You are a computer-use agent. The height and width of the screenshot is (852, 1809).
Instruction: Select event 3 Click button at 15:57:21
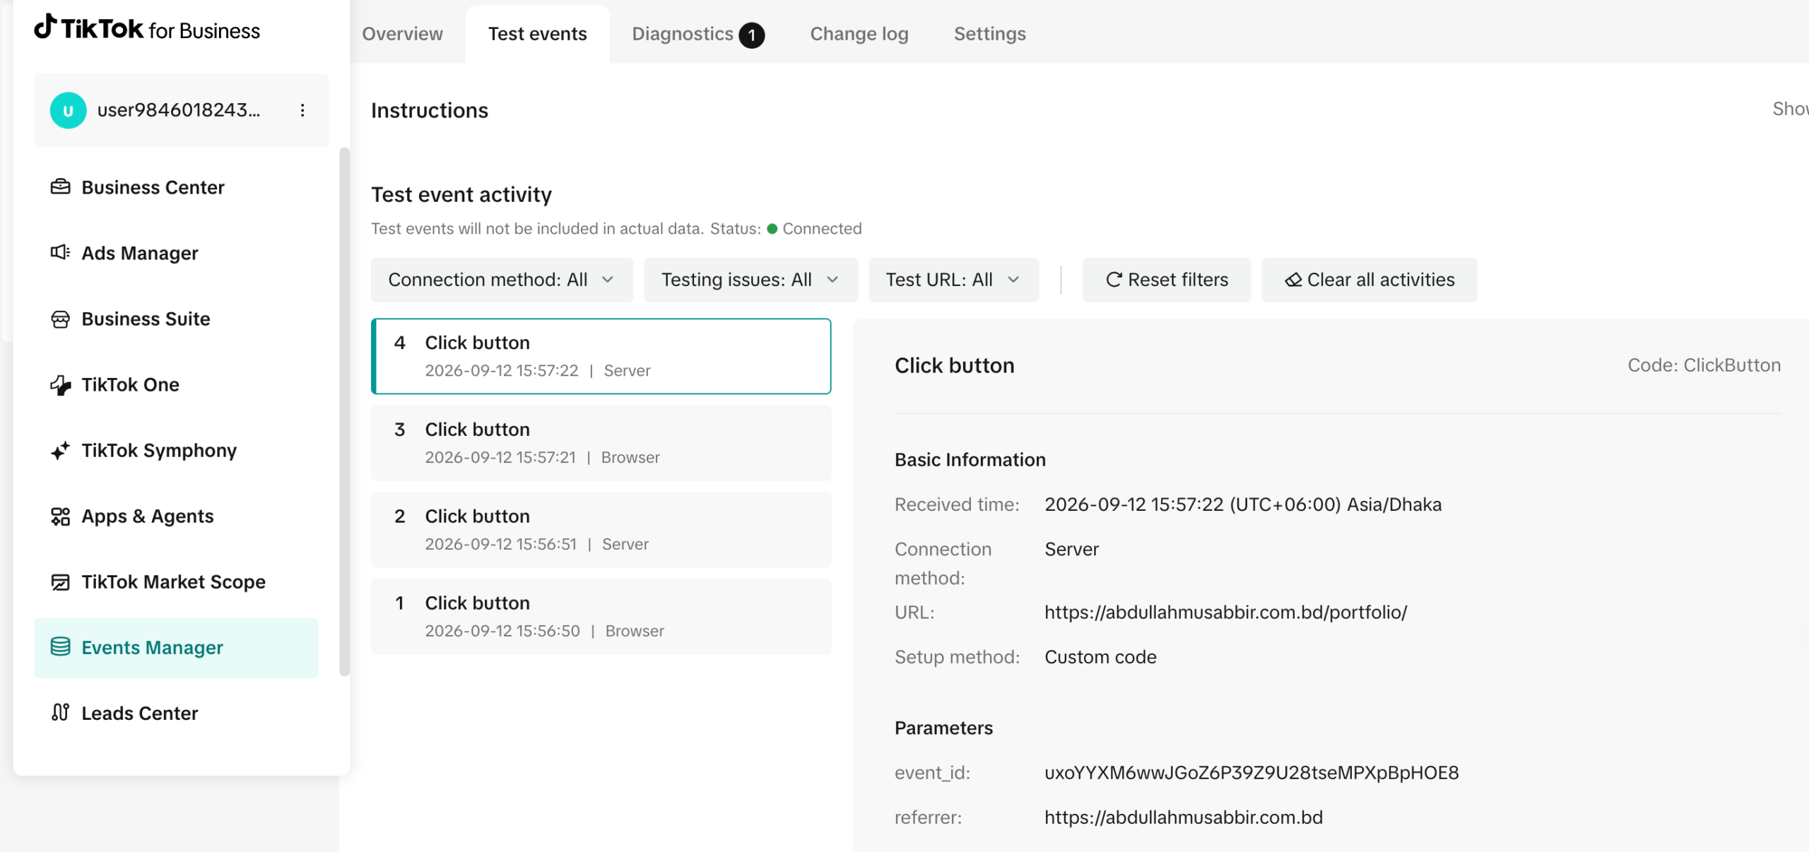(601, 443)
